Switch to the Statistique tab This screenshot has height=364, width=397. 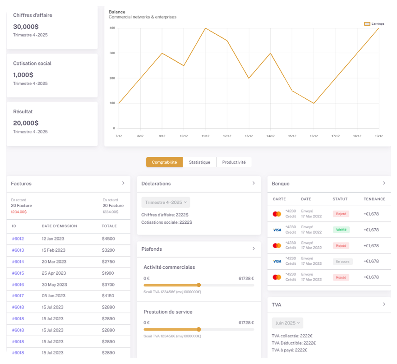tap(199, 162)
